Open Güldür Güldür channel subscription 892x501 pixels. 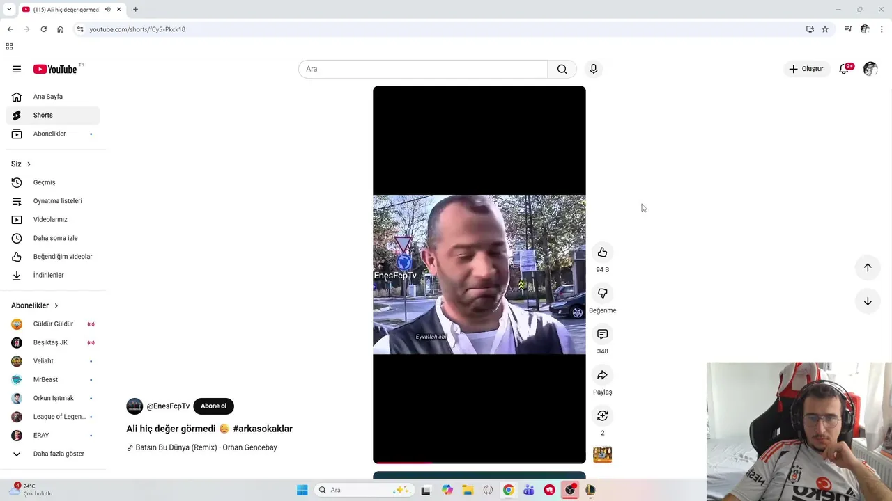53,324
